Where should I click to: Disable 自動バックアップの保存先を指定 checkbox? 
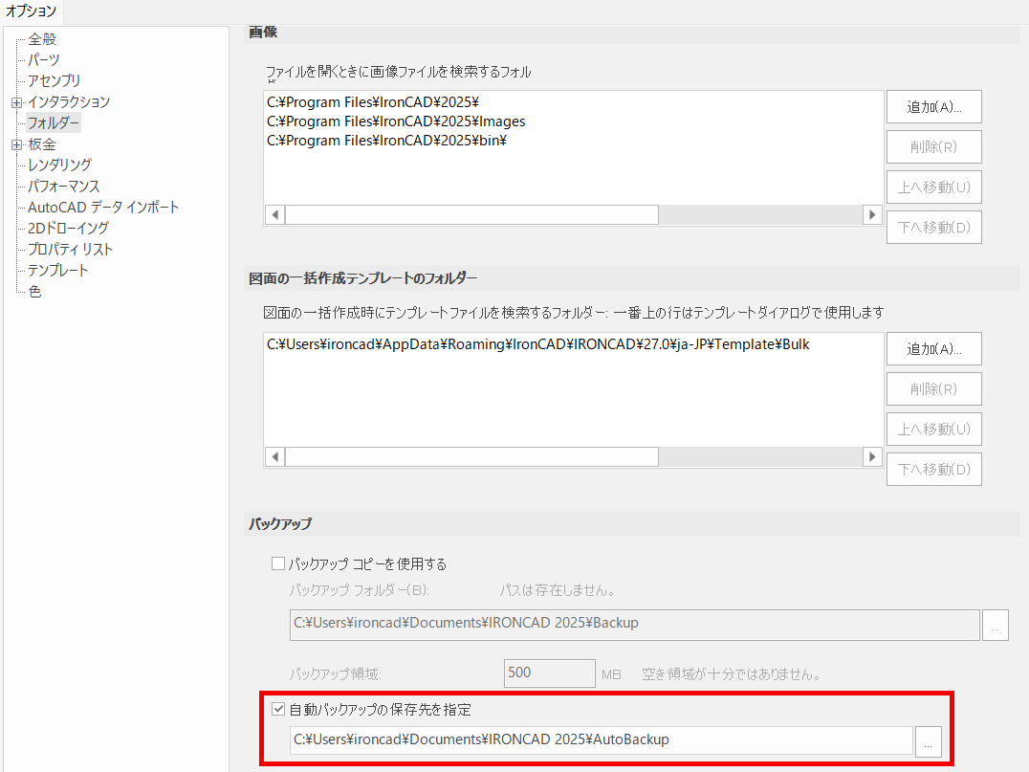point(278,708)
